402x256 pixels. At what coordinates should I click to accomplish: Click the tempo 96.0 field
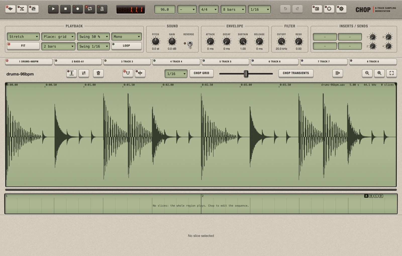165,10
